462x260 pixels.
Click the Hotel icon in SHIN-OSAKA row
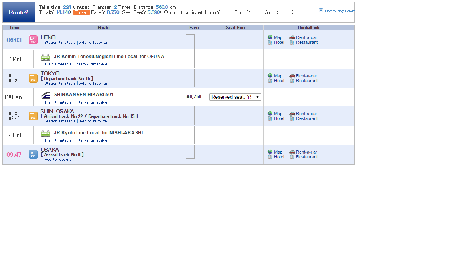tap(270, 118)
